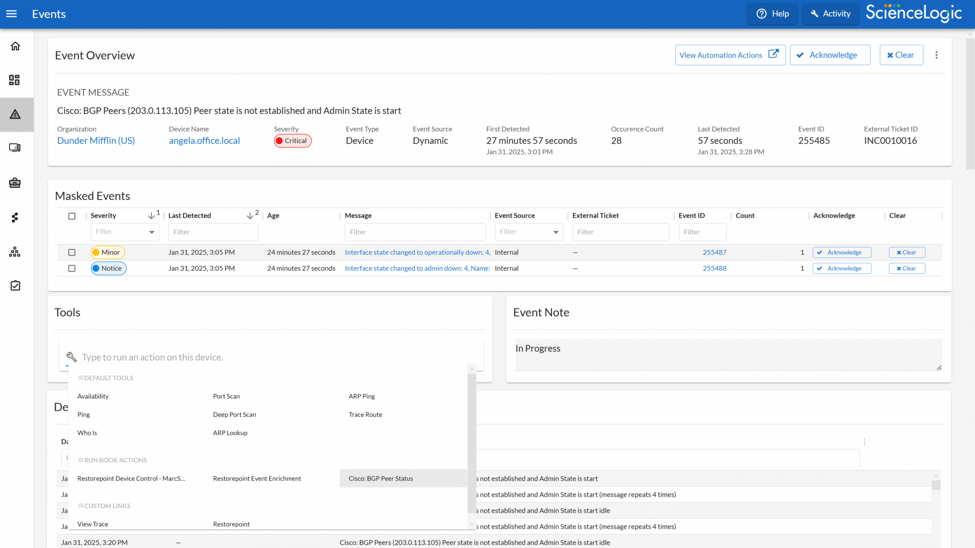975x548 pixels.
Task: Open event ID 255487 link
Action: point(714,252)
